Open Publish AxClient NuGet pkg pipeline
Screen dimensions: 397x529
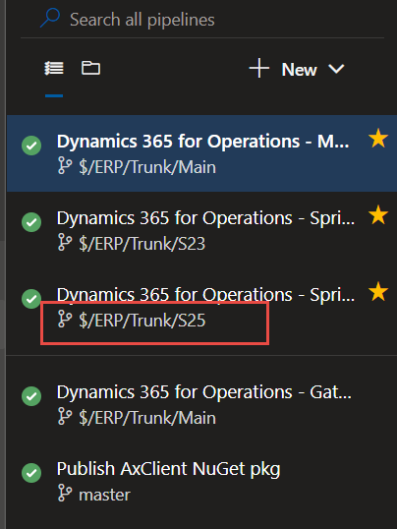[x=169, y=469]
